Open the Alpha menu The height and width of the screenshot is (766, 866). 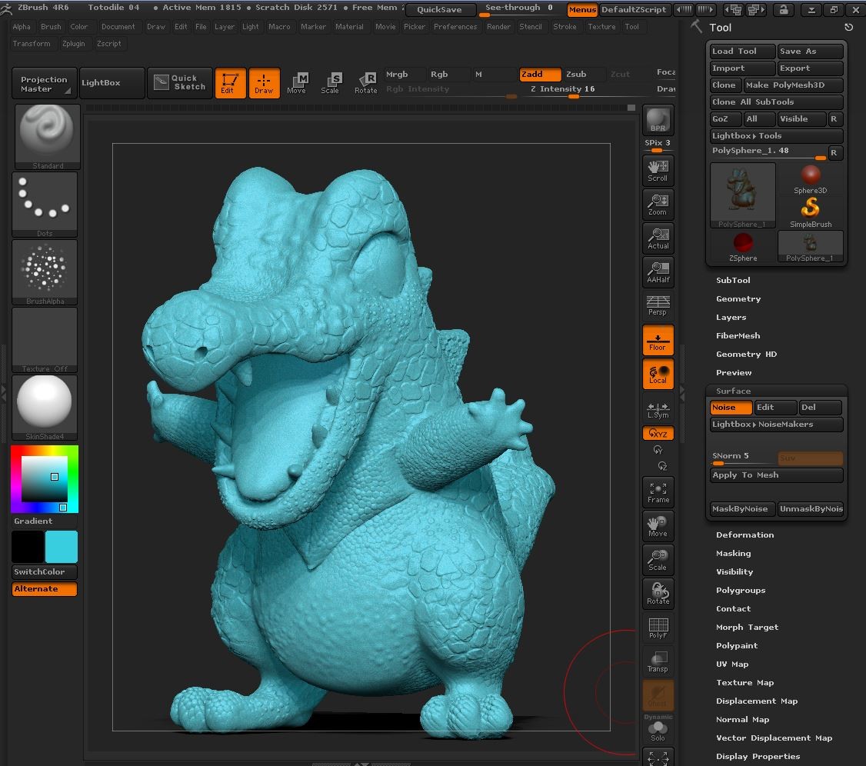22,26
